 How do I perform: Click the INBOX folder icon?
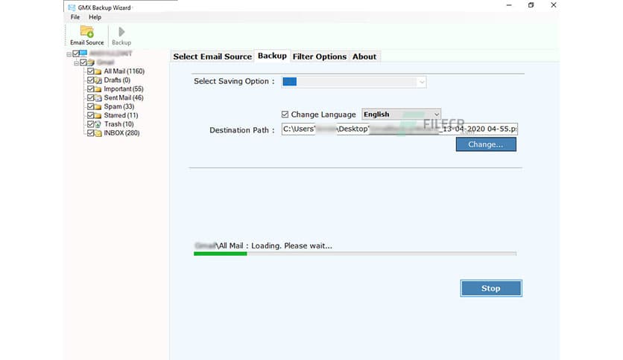pos(98,133)
